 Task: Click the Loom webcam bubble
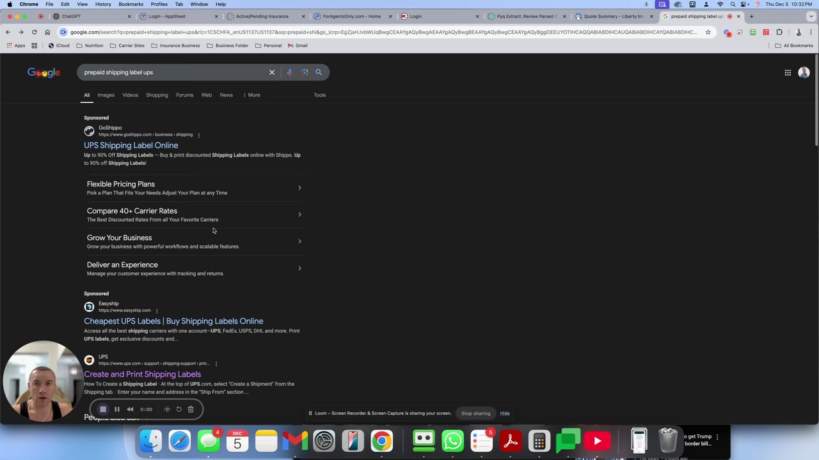pos(43,381)
